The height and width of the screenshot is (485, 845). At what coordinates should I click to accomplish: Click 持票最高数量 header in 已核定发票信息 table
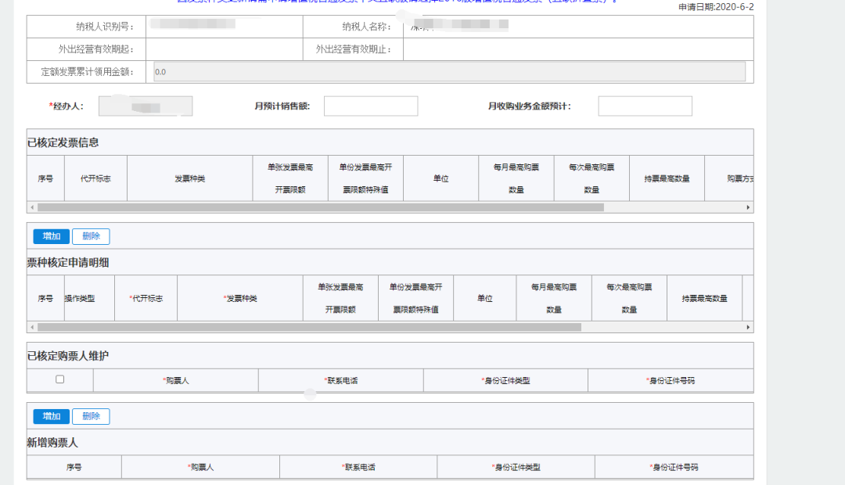667,178
